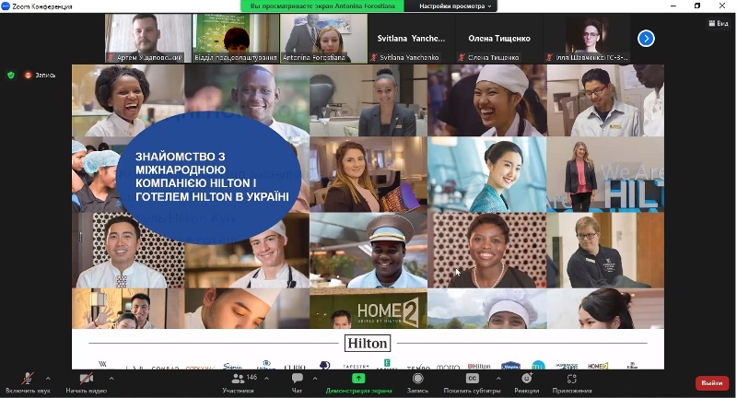This screenshot has height=398, width=737.
Task: Close the Zoom conference window
Action: 722,6
